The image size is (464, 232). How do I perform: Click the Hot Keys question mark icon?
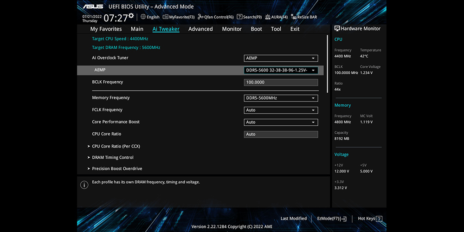pos(379,219)
